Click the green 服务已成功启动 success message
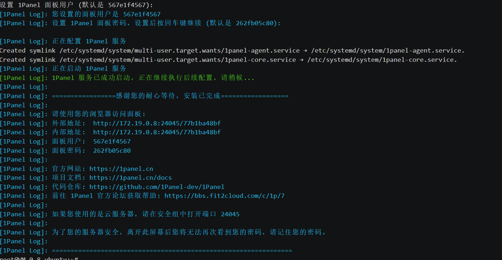This screenshot has height=260, width=502. [153, 78]
